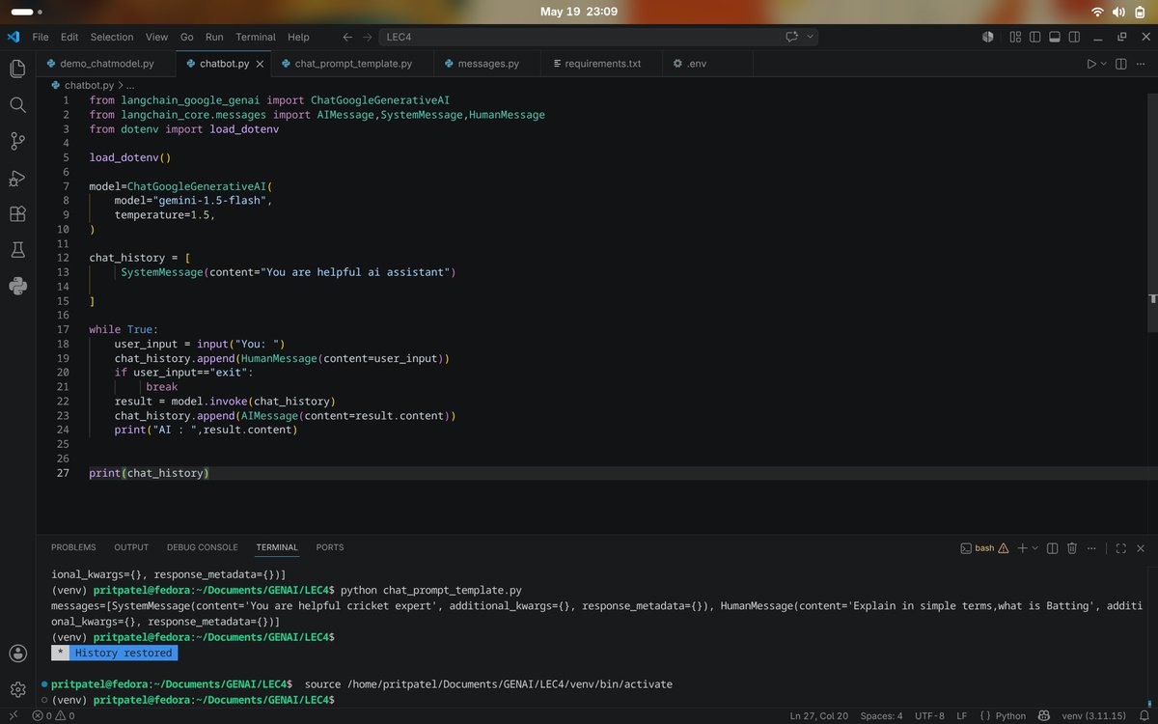The width and height of the screenshot is (1158, 724).
Task: Open the Accounts menu icon
Action: coord(17,654)
